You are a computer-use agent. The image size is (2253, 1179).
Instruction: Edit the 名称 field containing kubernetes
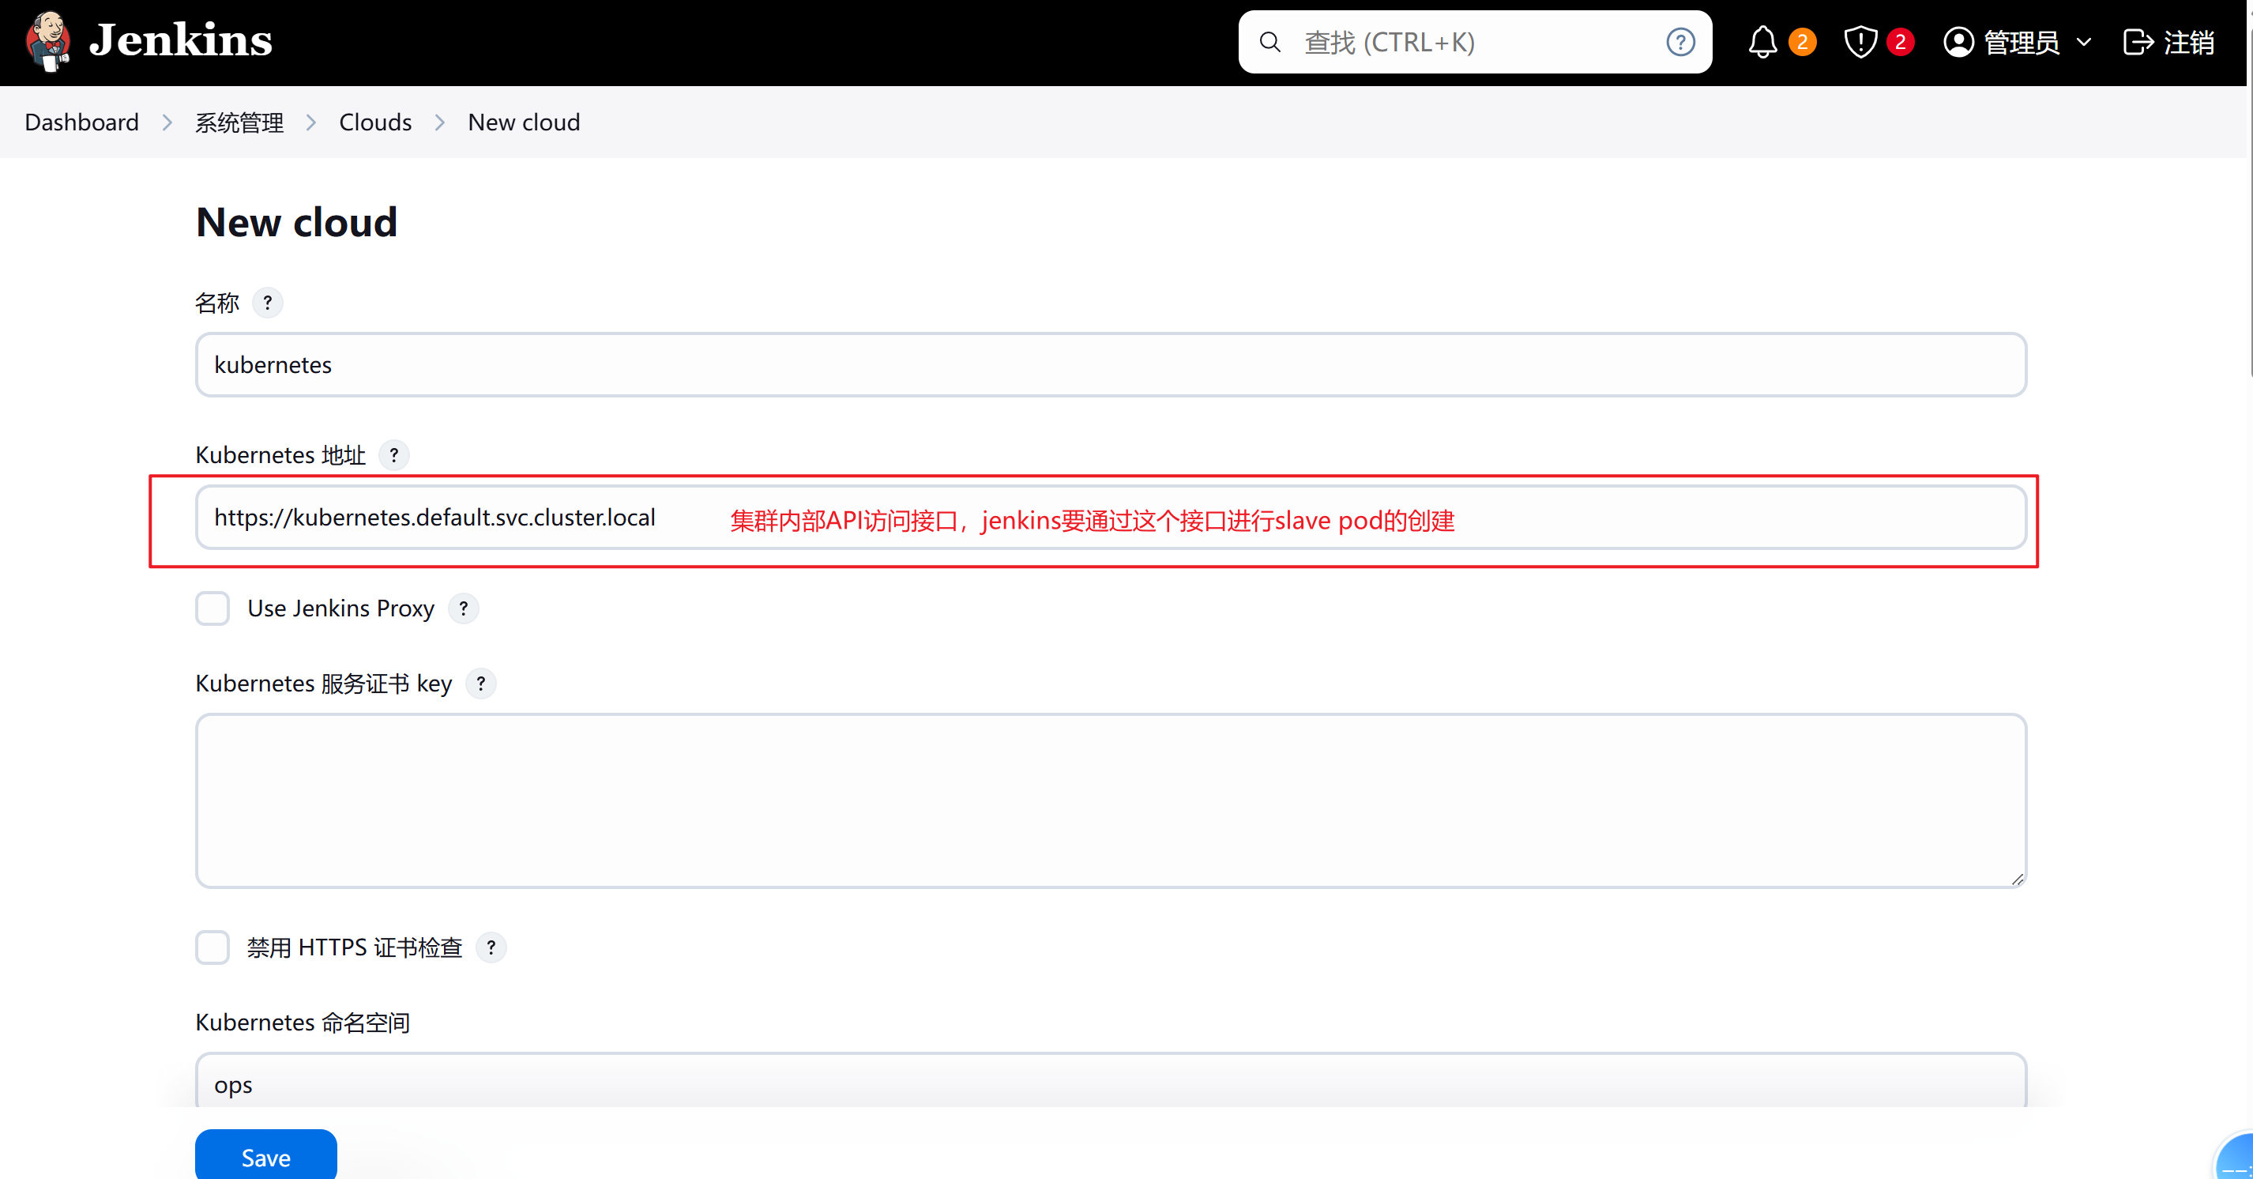(1111, 365)
